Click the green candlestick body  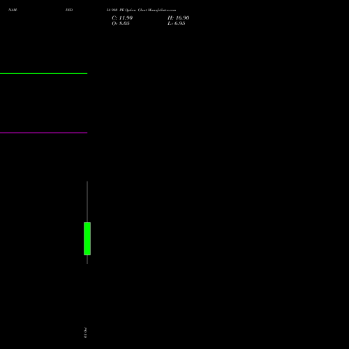[87, 239]
